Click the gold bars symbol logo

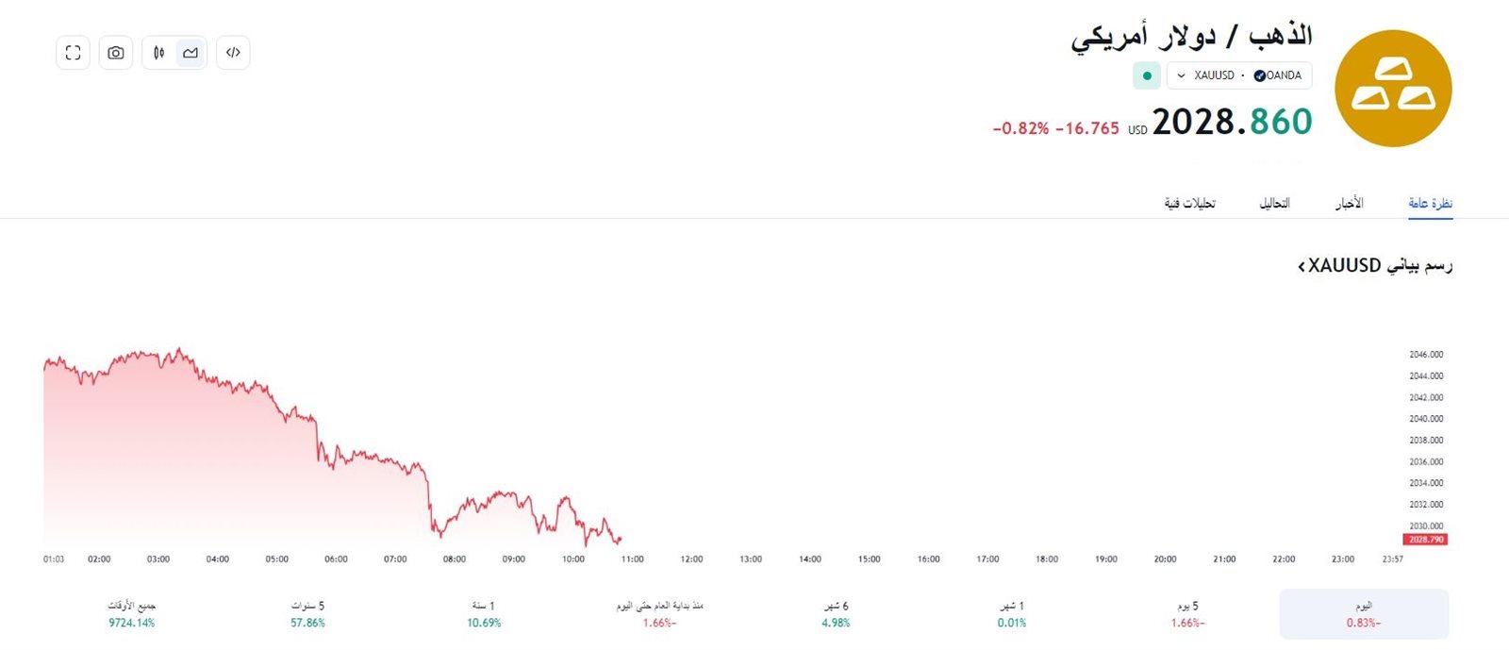[x=1393, y=88]
